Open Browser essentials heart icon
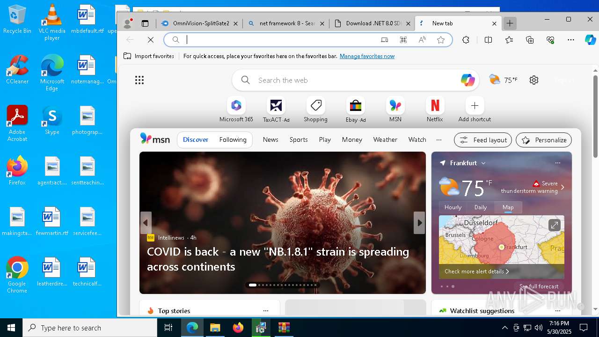This screenshot has height=337, width=599. click(550, 40)
